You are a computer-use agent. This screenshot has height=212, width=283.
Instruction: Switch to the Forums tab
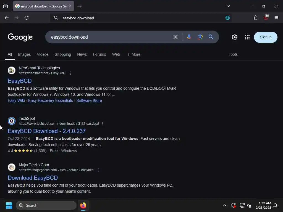[x=99, y=54]
